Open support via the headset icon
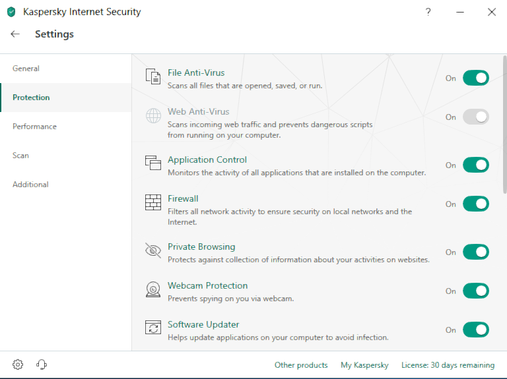 (42, 364)
